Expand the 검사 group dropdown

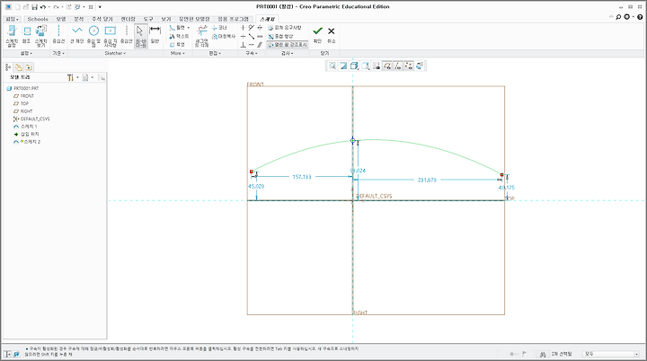[288, 53]
